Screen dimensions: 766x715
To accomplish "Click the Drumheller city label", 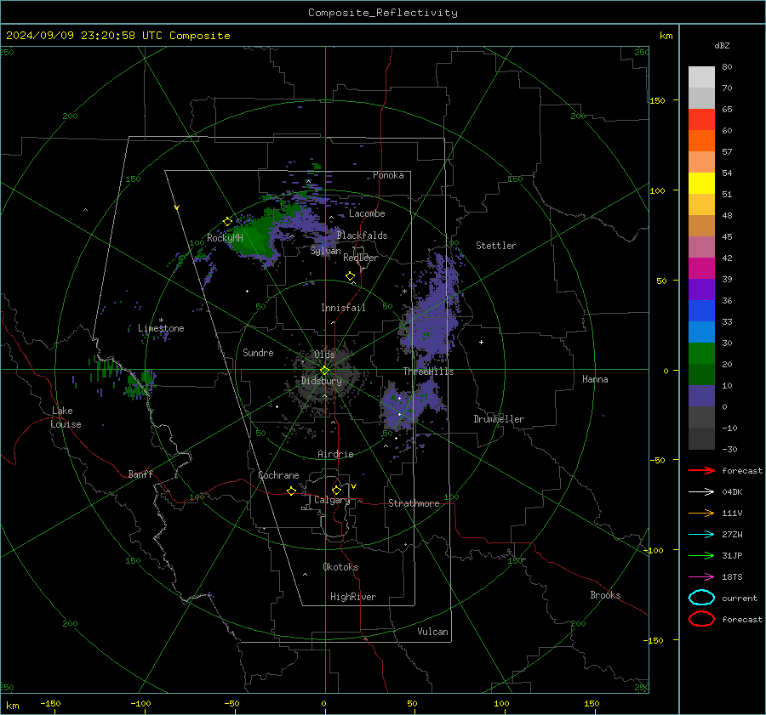I will pyautogui.click(x=499, y=419).
